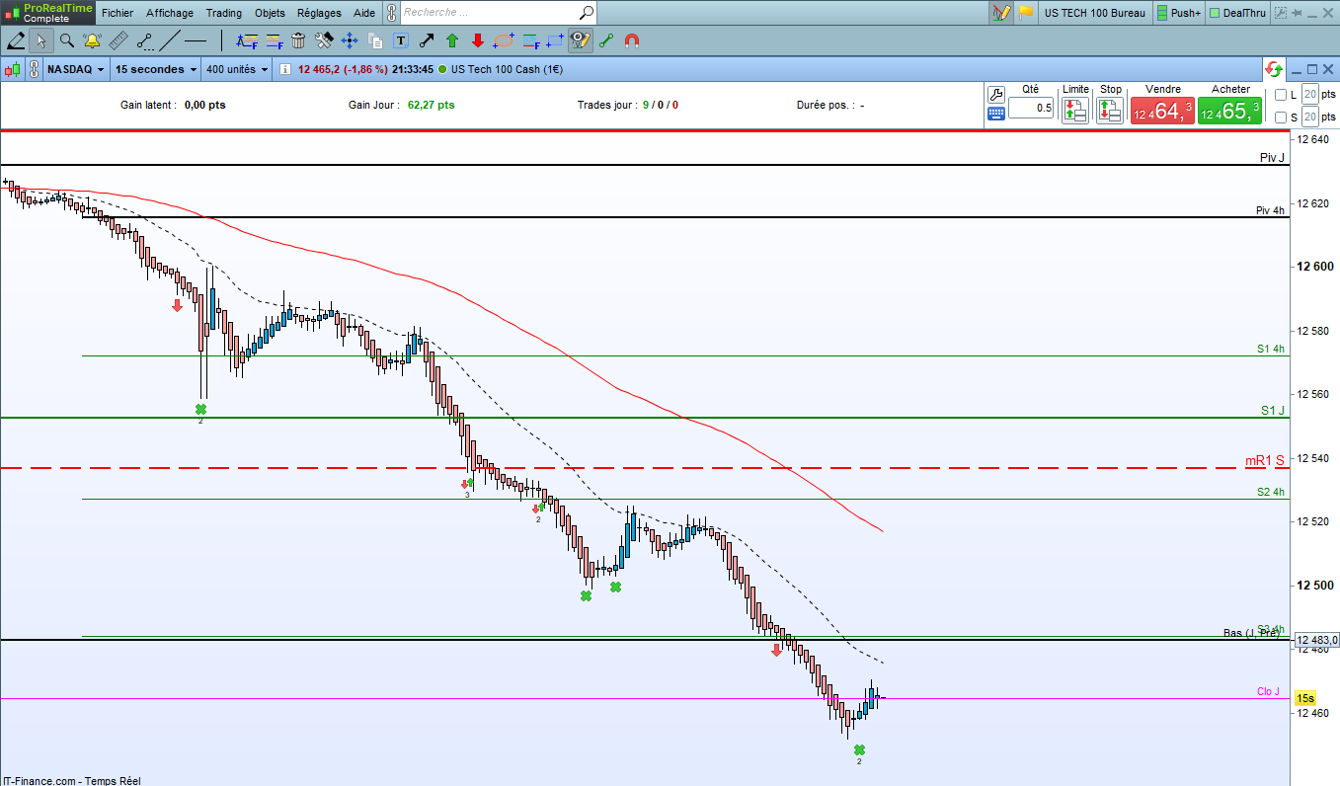This screenshot has width=1340, height=786.
Task: Open the Réglages menu
Action: [319, 13]
